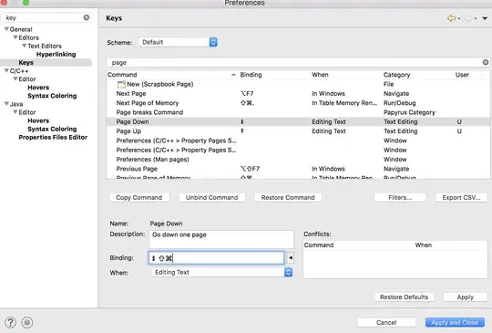Click the binding special keys arrow button
The image size is (492, 333).
291,258
